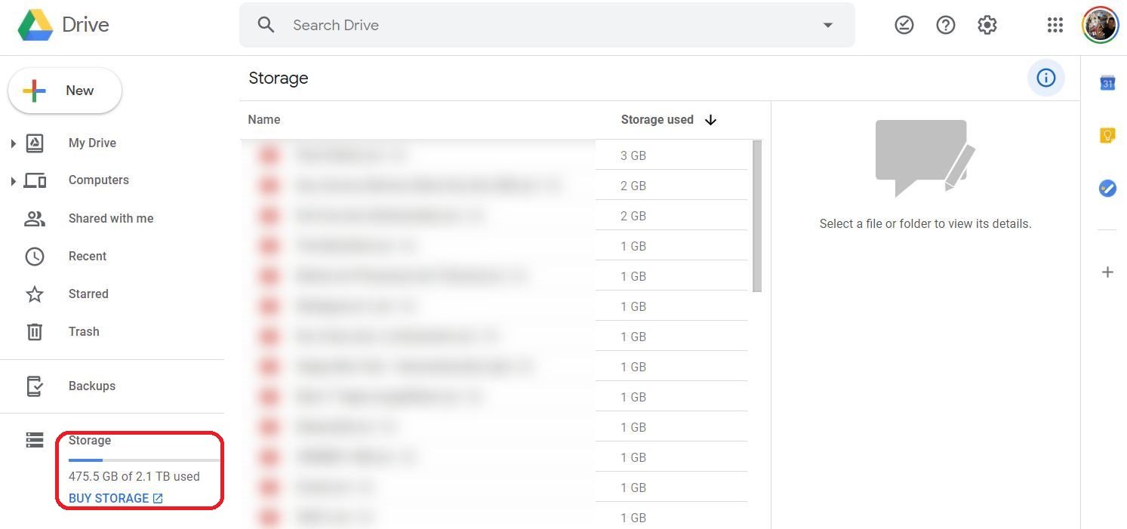Open Google Keep side panel
The image size is (1127, 529).
(1107, 136)
